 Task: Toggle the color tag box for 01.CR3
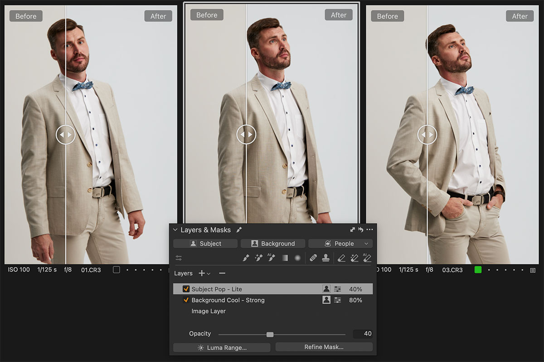[x=117, y=270]
